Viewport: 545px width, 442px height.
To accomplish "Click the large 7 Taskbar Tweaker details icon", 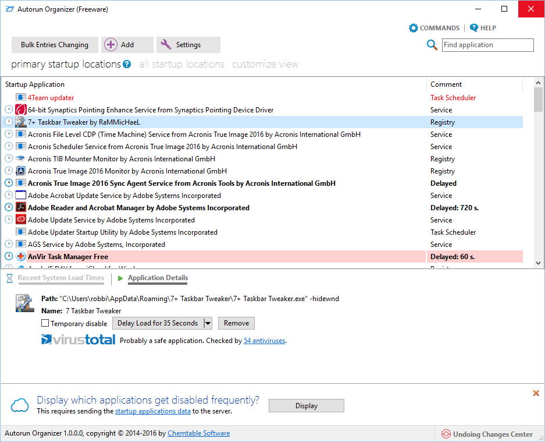I will coord(24,303).
